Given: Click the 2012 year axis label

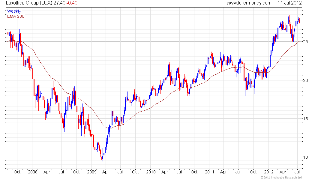Looking at the screenshot, I should pos(269,172).
